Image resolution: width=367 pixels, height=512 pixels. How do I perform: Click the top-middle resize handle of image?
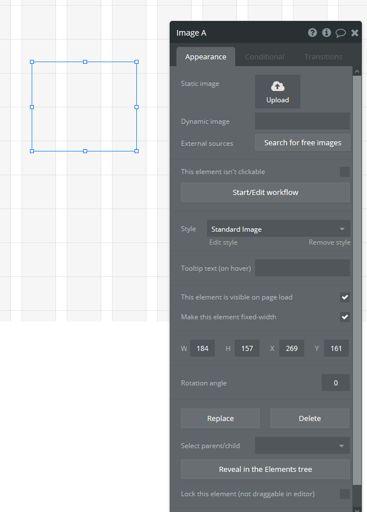pyautogui.click(x=85, y=62)
